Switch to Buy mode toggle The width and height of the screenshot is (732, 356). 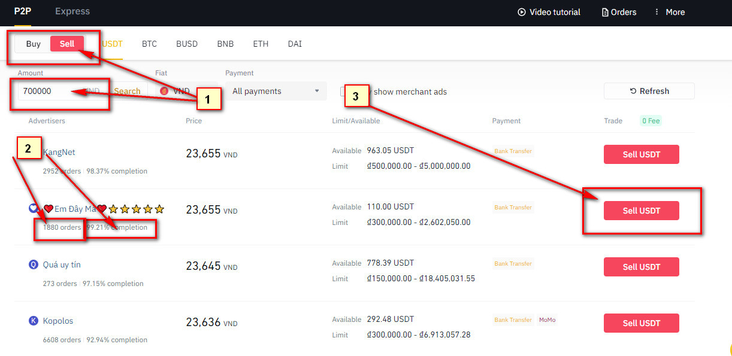click(x=34, y=44)
